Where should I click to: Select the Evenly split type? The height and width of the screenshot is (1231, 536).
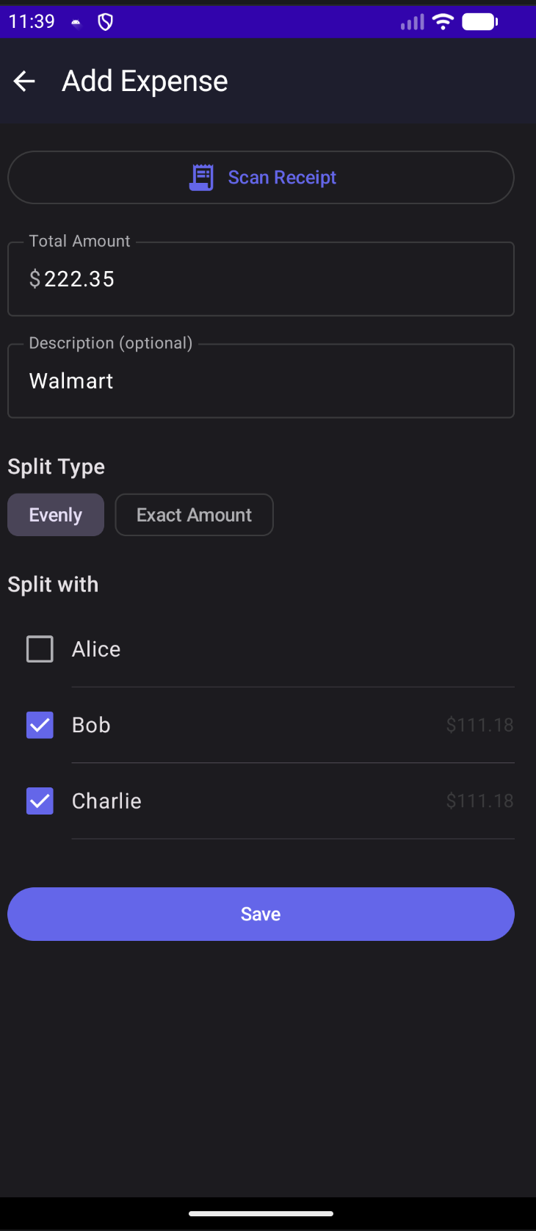(56, 515)
